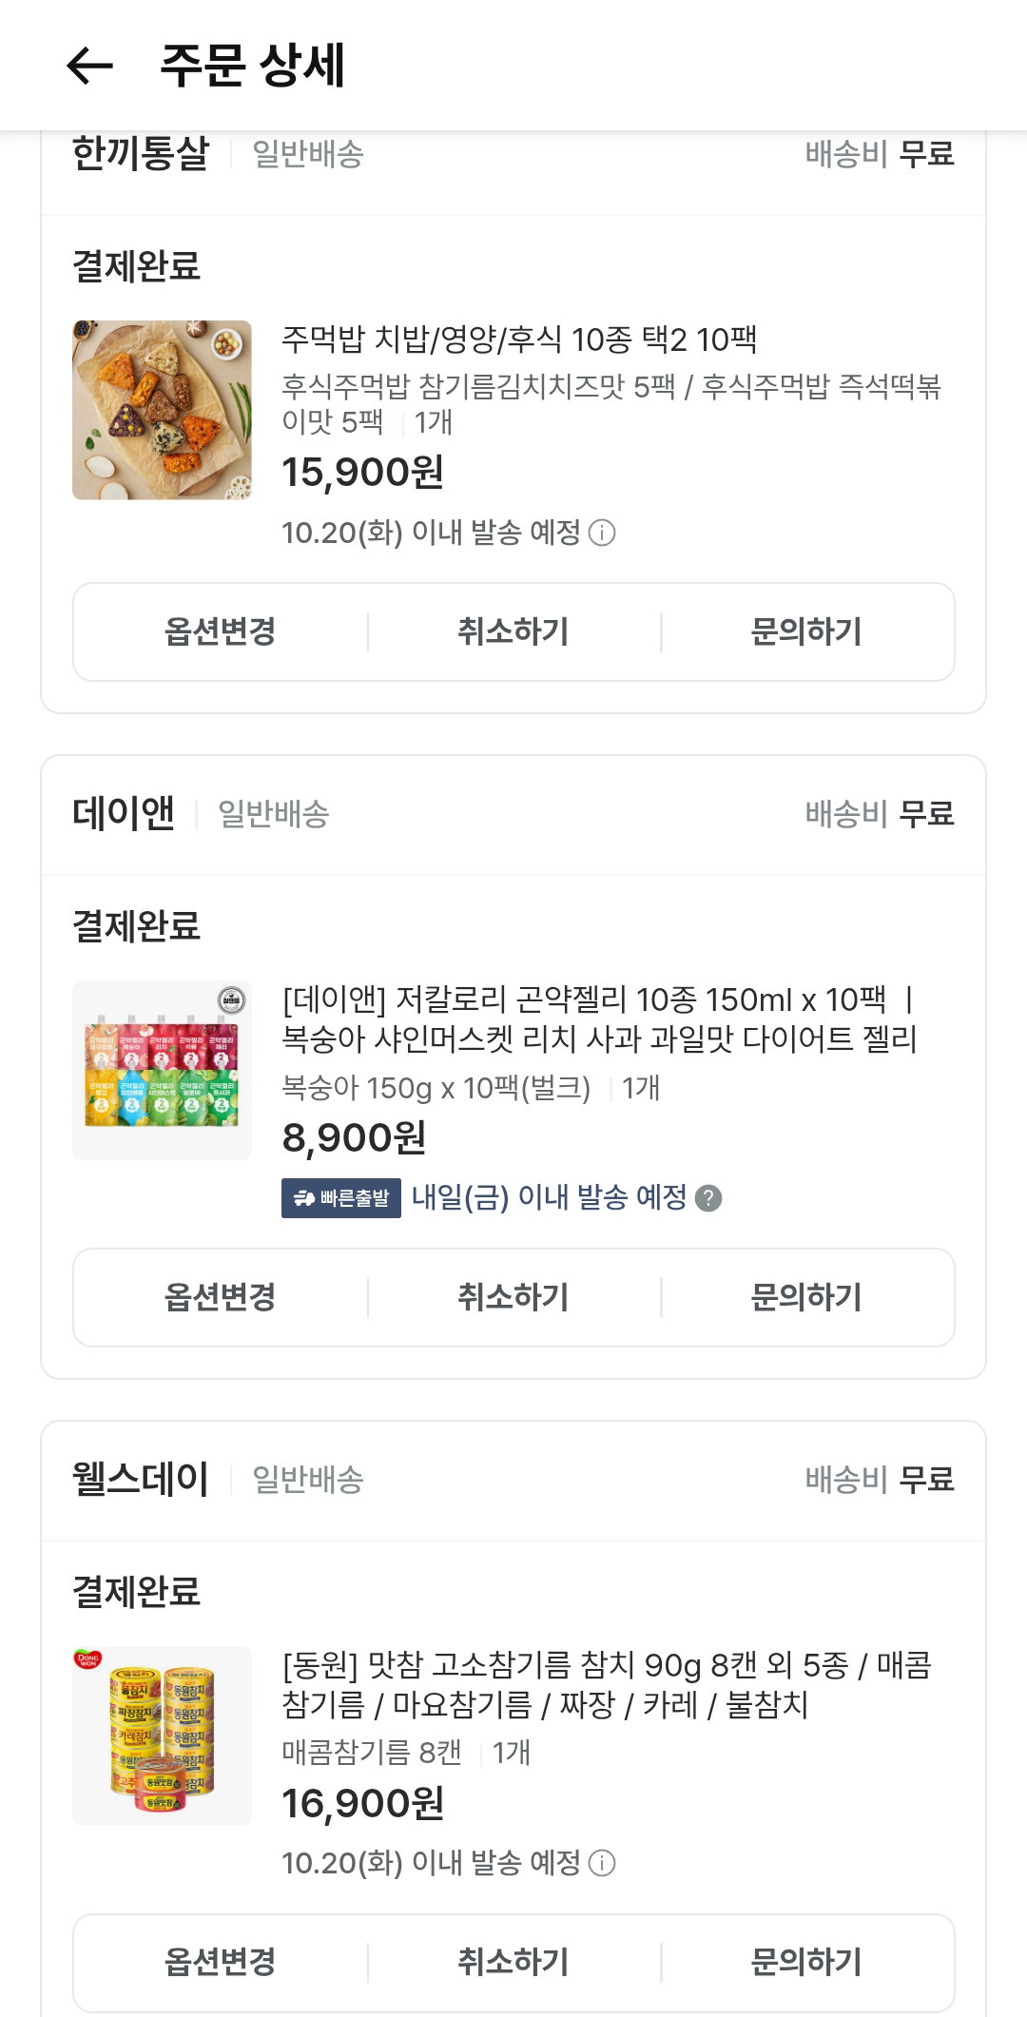Change options for the 동원 참치 order
This screenshot has width=1027, height=2017.
[x=221, y=1962]
